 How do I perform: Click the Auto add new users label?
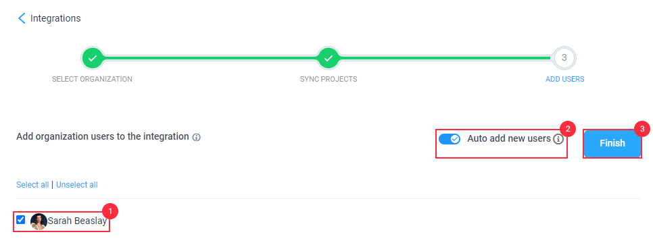point(509,138)
